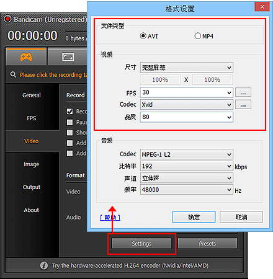
Task: Click the ... button next to video Codec
Action: [x=243, y=104]
